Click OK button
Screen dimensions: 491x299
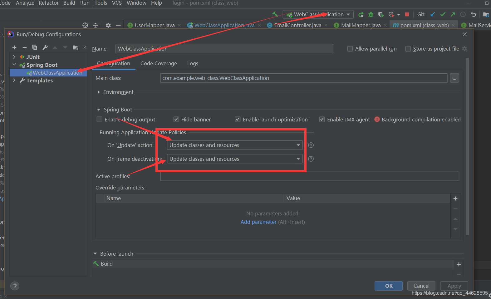(389, 286)
